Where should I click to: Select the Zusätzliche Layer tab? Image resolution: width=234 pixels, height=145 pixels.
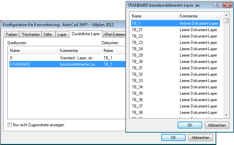(85, 34)
